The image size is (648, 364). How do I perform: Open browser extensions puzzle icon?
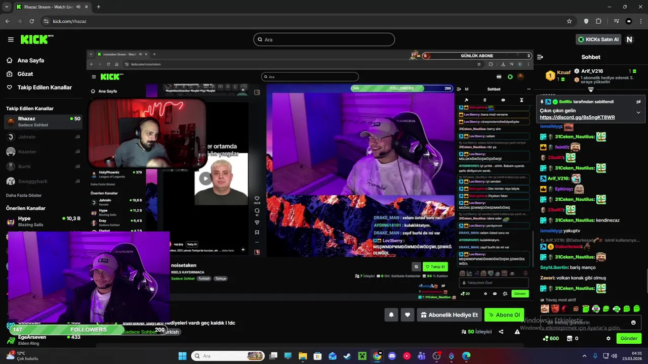point(598,21)
